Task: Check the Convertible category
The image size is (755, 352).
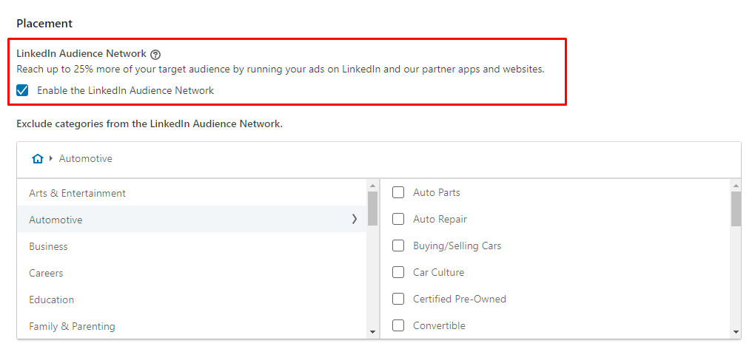Action: (x=398, y=325)
